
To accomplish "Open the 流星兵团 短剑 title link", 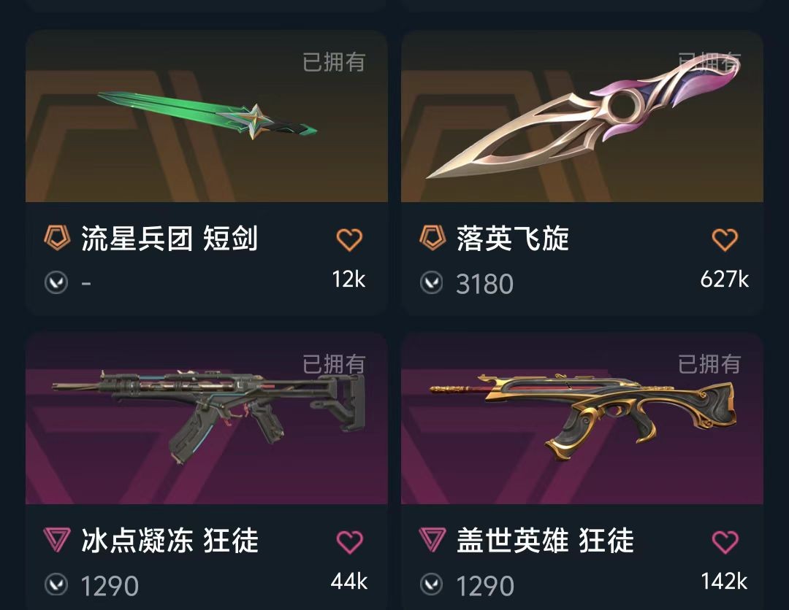I will click(169, 238).
